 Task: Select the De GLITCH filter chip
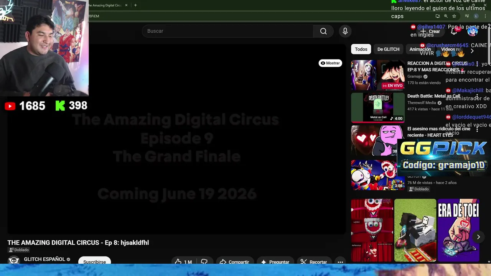point(388,49)
